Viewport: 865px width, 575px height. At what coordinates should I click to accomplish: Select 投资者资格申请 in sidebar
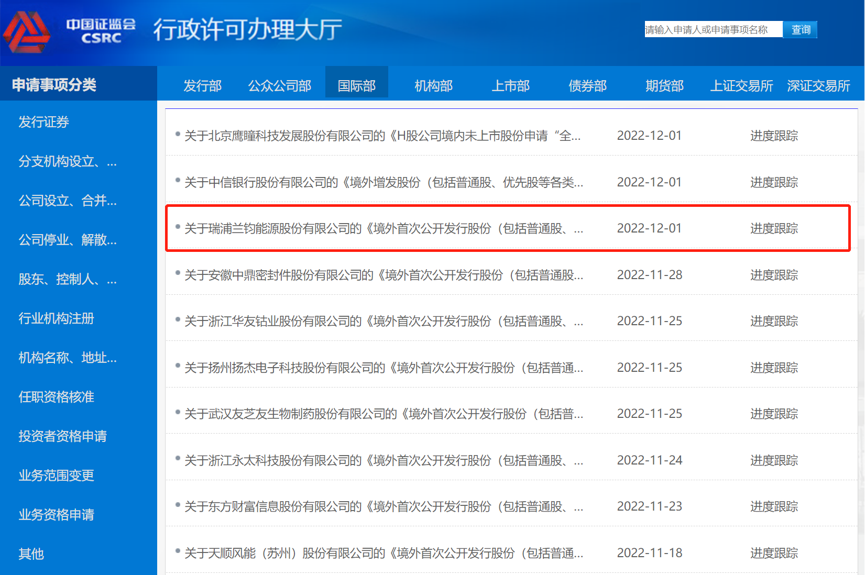click(62, 436)
